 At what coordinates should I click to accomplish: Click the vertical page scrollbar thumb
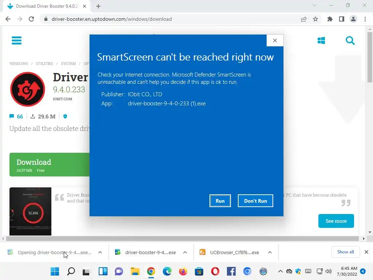coord(370,57)
